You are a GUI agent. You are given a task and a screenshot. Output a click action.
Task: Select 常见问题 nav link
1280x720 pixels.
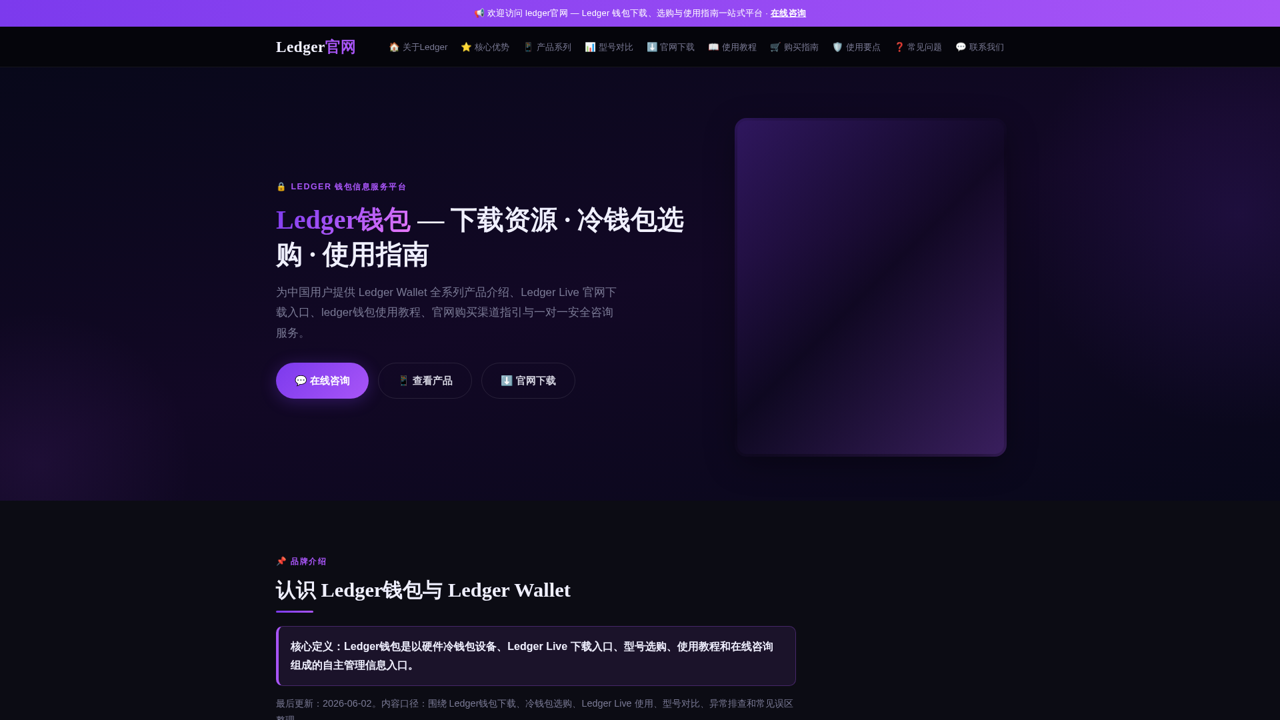tap(917, 47)
